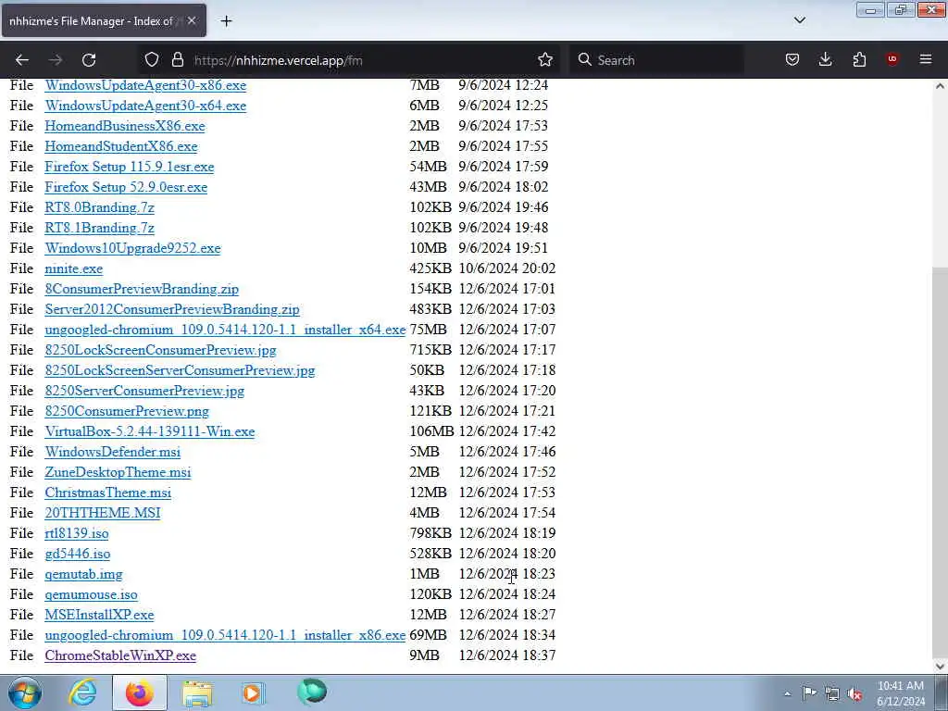Click the muted volume tray icon
Image resolution: width=948 pixels, height=711 pixels.
click(x=854, y=694)
